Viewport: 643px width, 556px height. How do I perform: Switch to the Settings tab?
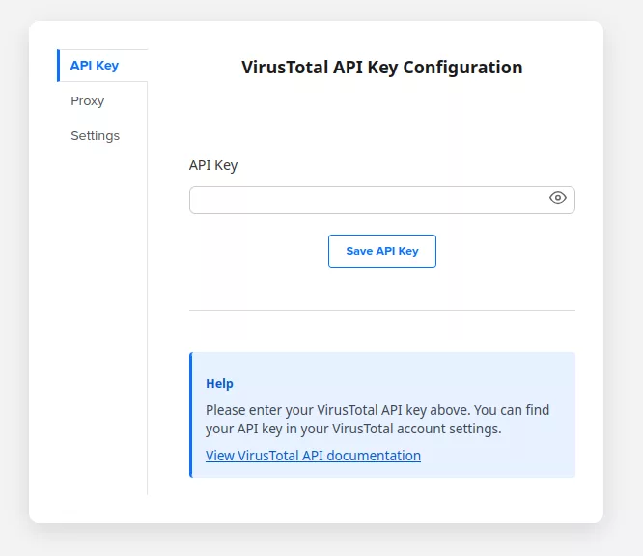click(95, 136)
